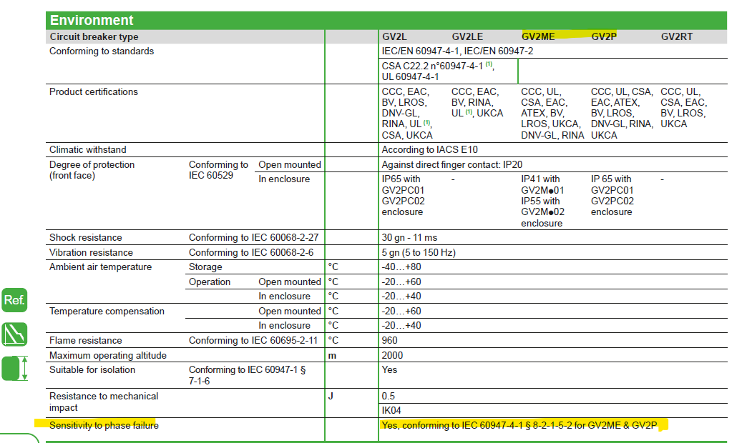This screenshot has height=443, width=747.
Task: Click the Vibration resistance label
Action: 91,253
